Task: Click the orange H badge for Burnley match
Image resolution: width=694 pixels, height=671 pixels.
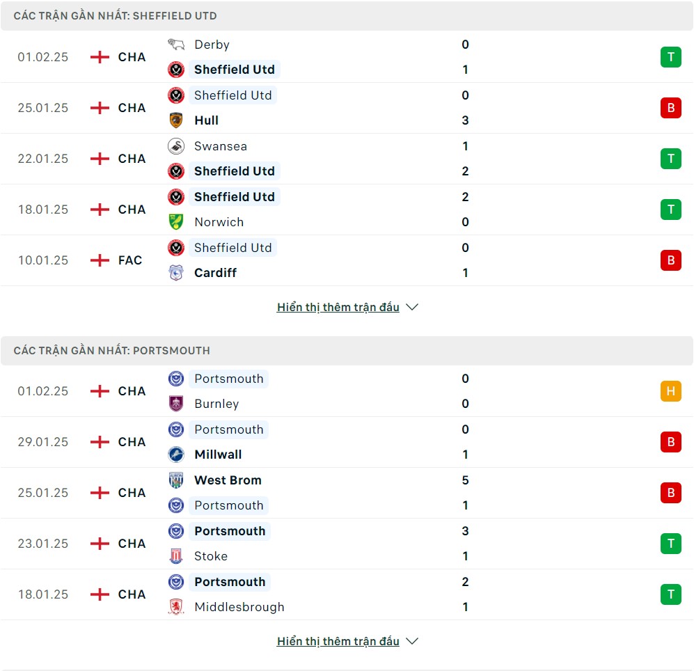Action: 671,391
